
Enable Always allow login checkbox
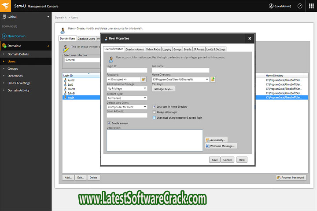tap(154, 112)
